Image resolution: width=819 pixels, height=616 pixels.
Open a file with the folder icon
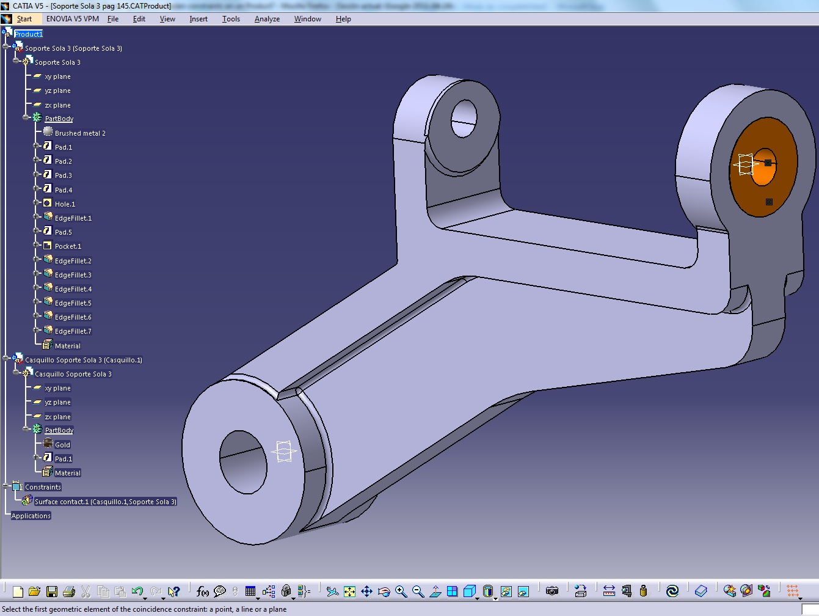[x=34, y=591]
